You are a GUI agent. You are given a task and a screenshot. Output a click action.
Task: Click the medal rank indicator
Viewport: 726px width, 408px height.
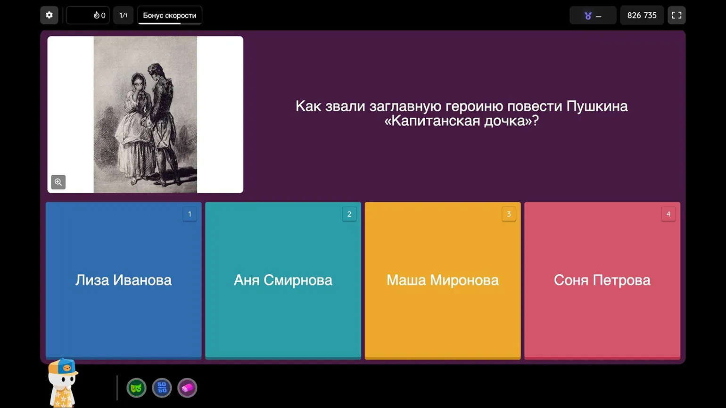[593, 16]
